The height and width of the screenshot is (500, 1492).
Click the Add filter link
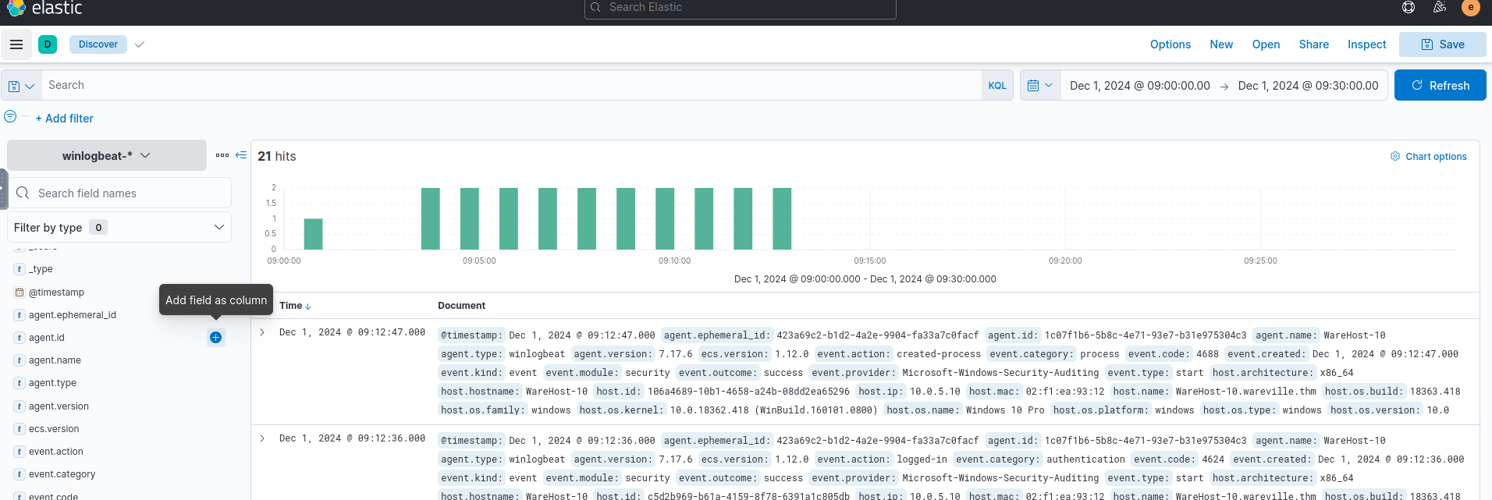coord(64,119)
